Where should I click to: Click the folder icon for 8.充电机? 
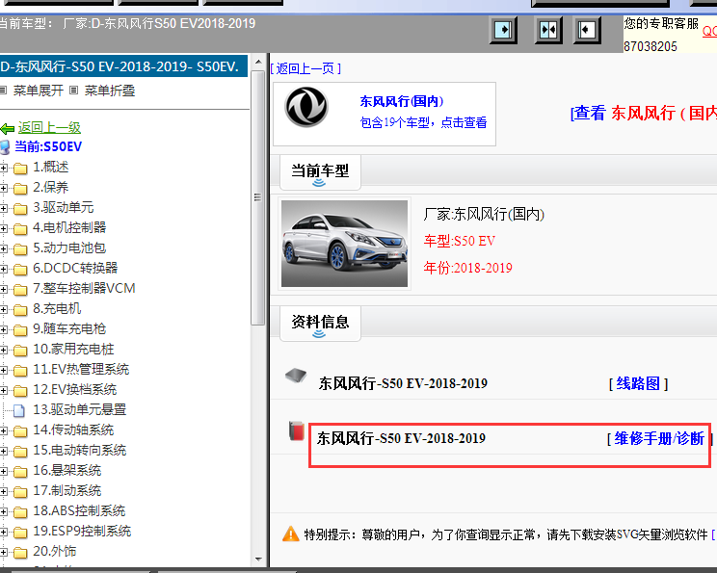pyautogui.click(x=20, y=310)
